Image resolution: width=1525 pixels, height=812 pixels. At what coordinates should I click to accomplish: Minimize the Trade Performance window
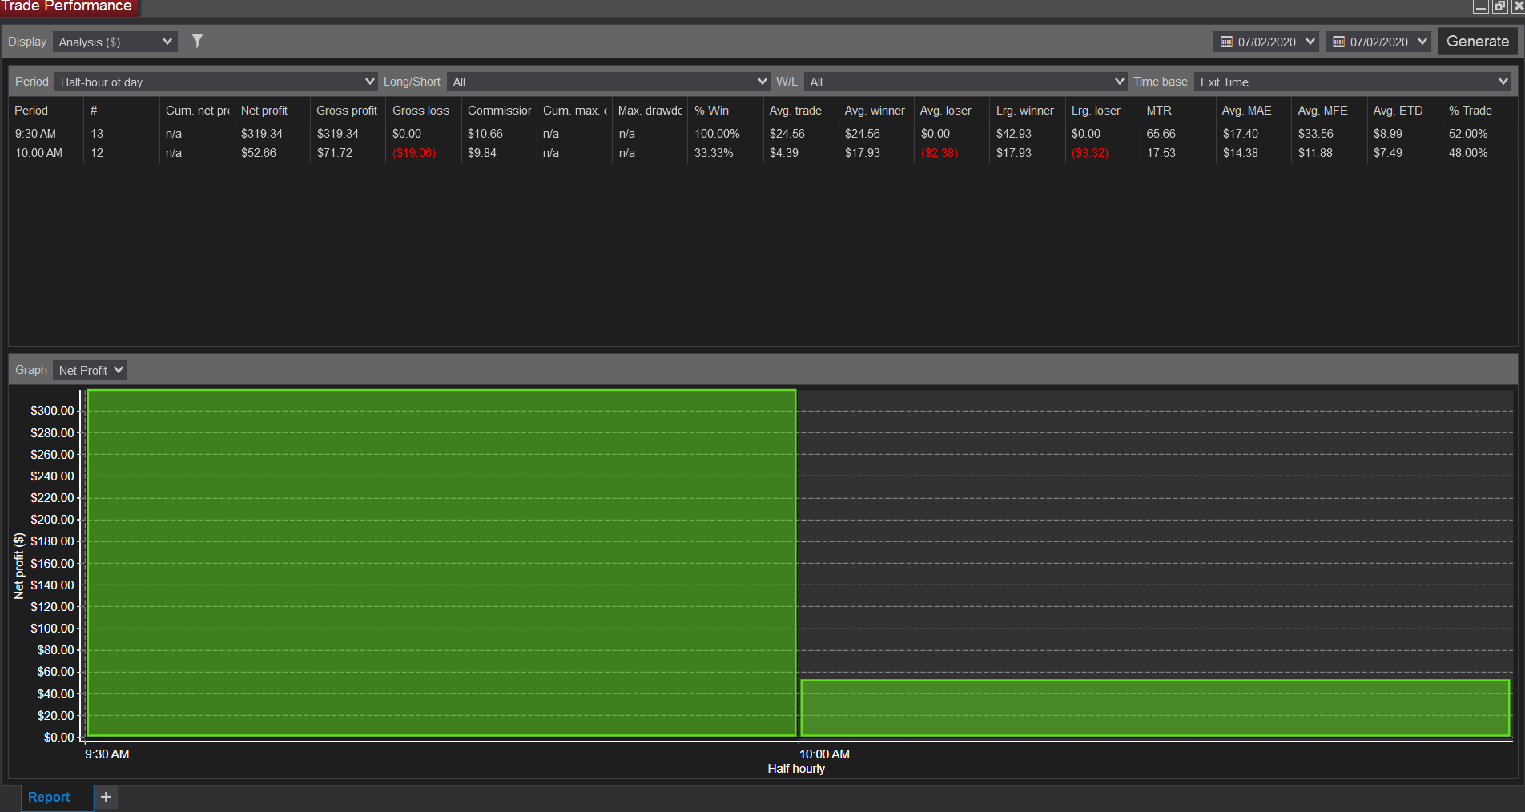[1480, 6]
